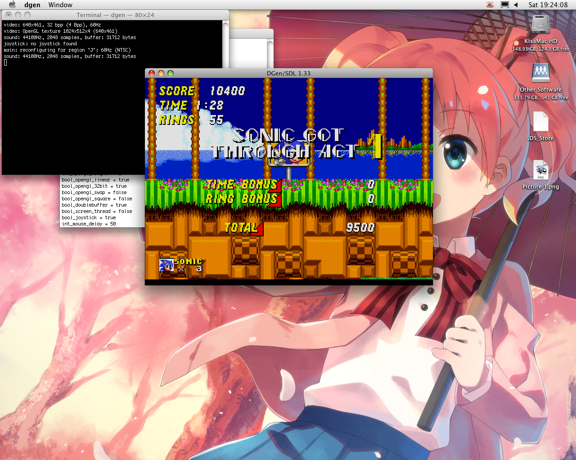Click the Terminal — dgen — 80×24 title

(x=115, y=15)
